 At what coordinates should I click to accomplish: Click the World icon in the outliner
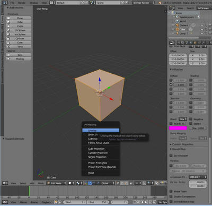click(178, 21)
